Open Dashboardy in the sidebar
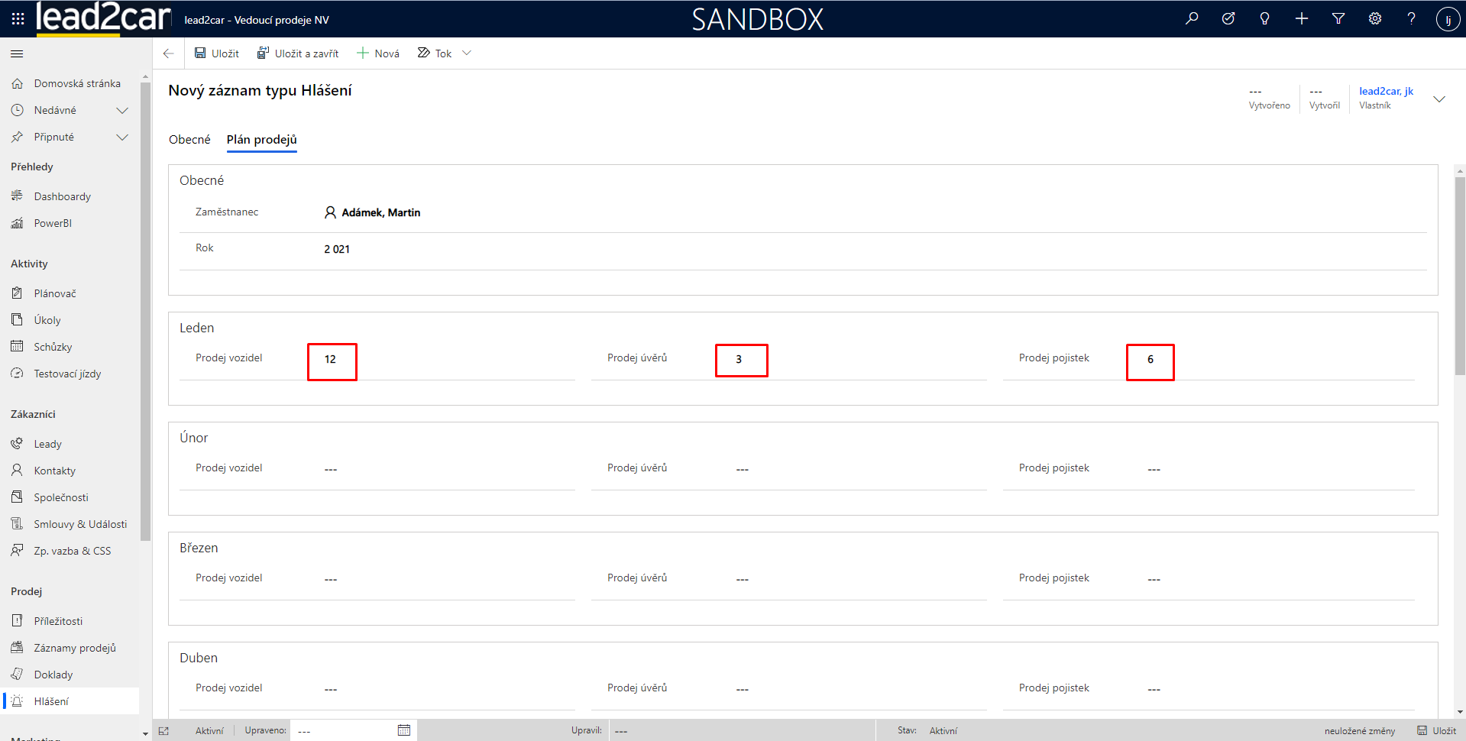The width and height of the screenshot is (1466, 741). point(62,197)
